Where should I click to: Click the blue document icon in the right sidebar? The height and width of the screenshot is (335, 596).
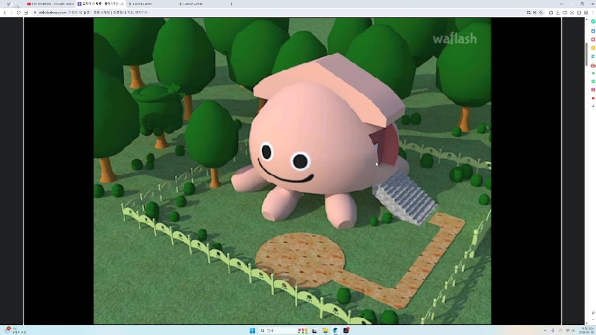click(593, 56)
